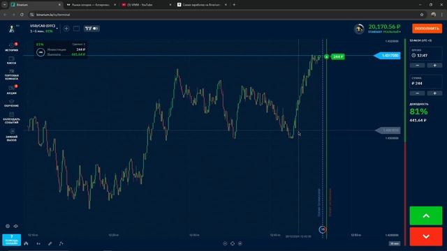The height and width of the screenshot is (251, 447).
Task: Open the browser profile icon
Action: point(433,15)
